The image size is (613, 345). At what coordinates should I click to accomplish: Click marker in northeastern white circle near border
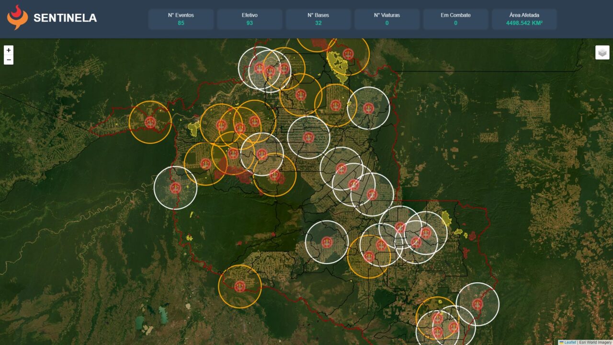368,108
